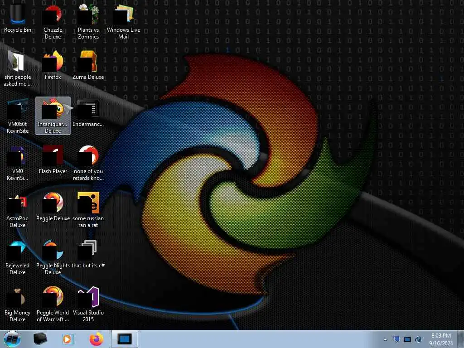464x348 pixels.
Task: Click the active monitor app taskbar button
Action: point(125,339)
